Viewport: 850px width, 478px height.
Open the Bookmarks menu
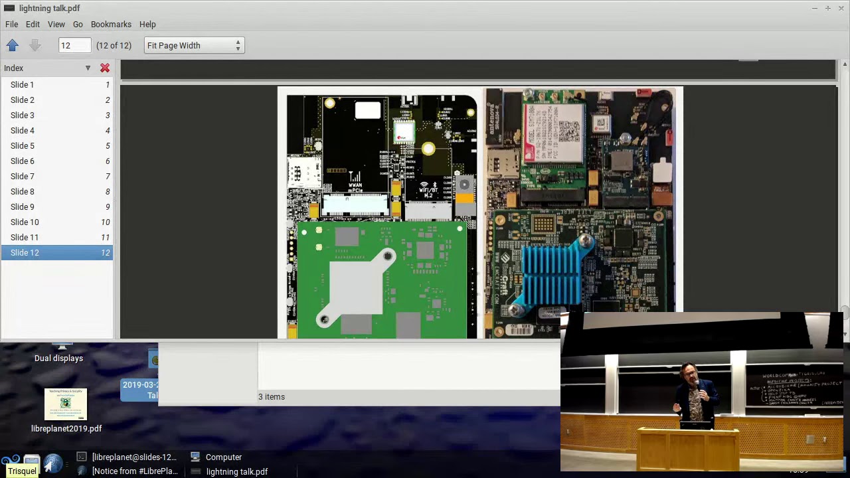111,24
